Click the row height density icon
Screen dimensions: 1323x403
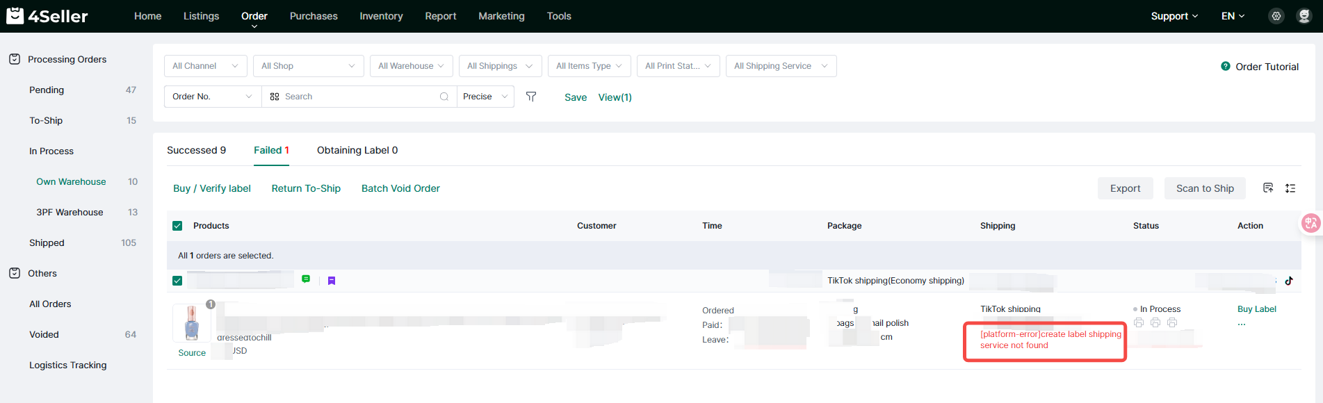coord(1290,188)
